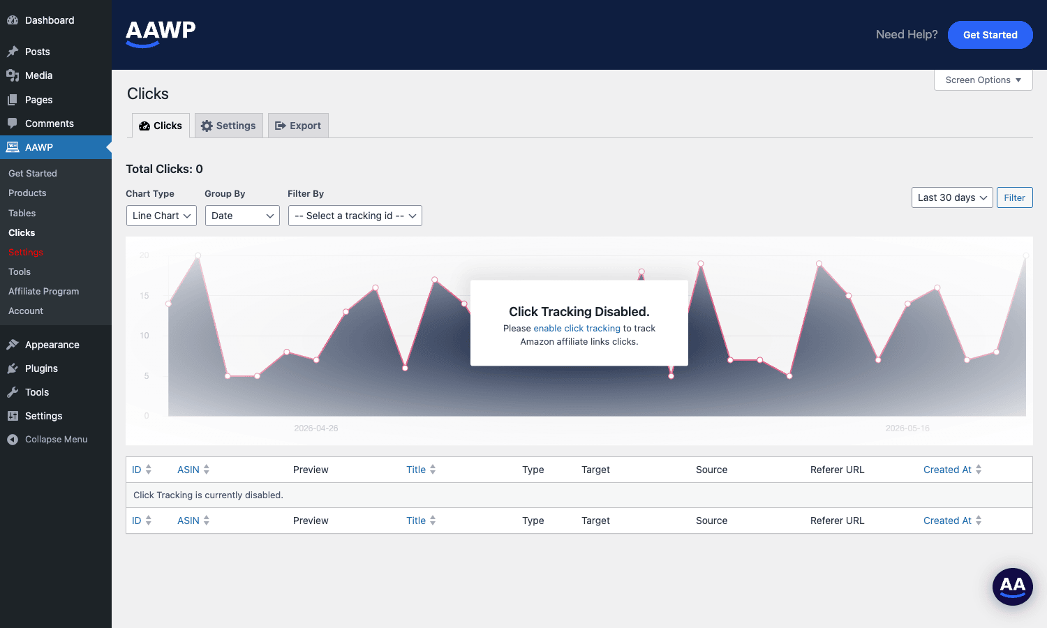Click the 2026-05-16 chart axis label
The height and width of the screenshot is (628, 1047).
[907, 428]
